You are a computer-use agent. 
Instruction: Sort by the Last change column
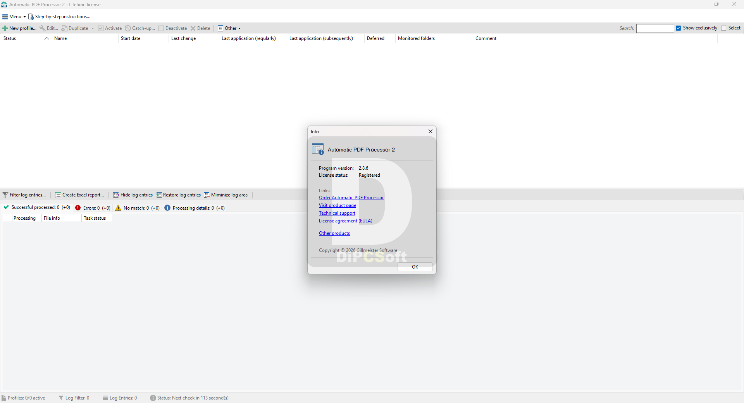click(193, 38)
